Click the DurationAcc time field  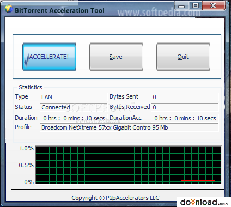point(185,118)
